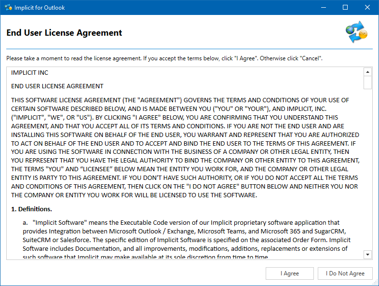Click the Implicit app icon in title bar

tap(8, 8)
